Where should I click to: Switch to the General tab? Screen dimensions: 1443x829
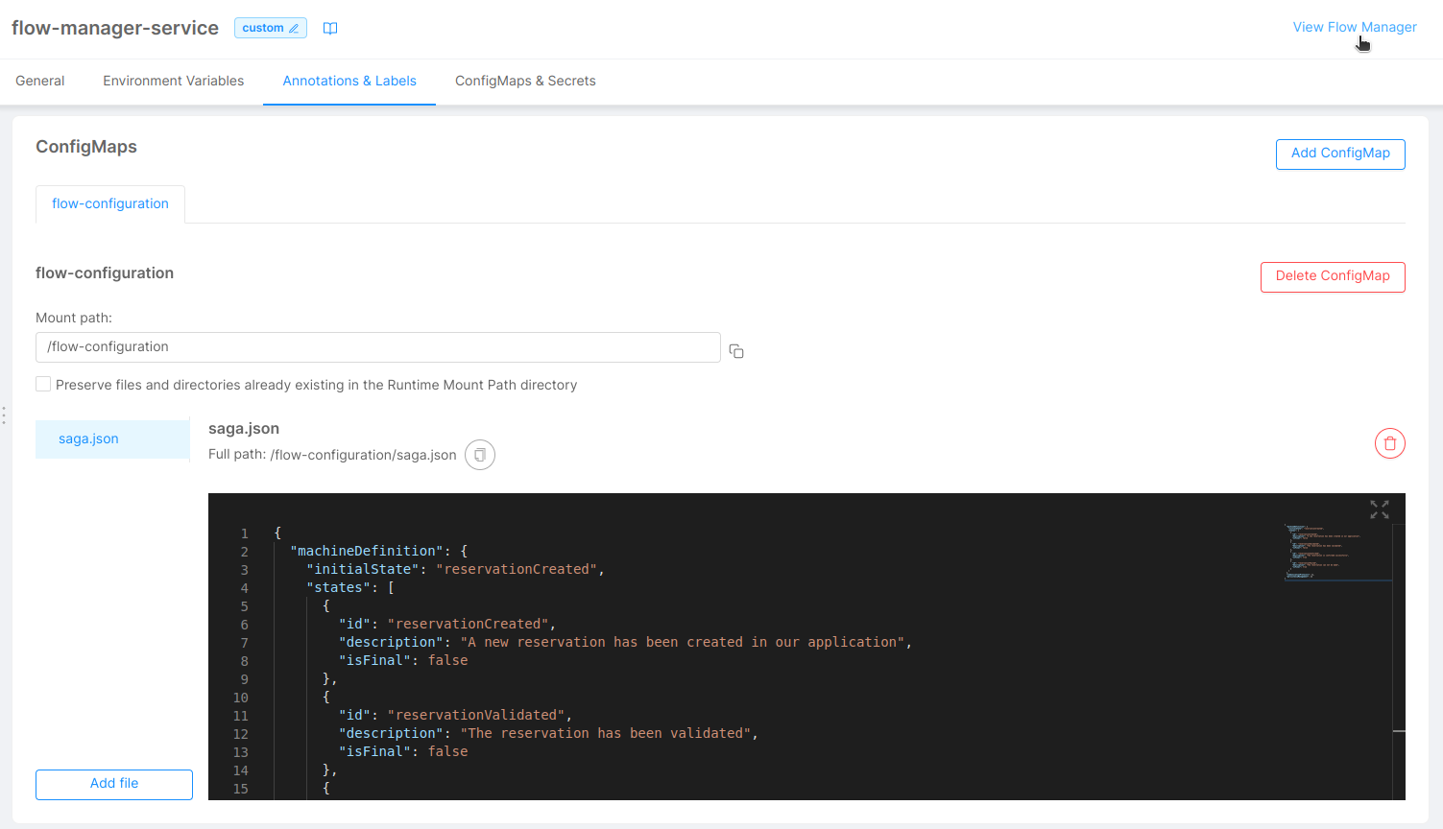[39, 81]
